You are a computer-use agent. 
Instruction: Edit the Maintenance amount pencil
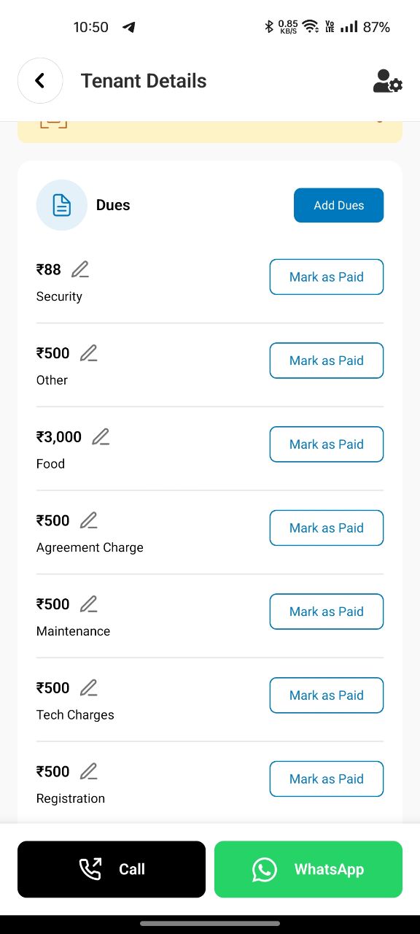[89, 604]
